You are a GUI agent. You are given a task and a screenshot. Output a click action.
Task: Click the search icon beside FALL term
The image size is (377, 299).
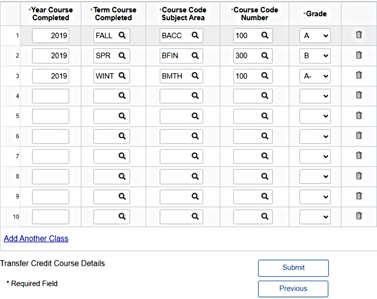coord(122,36)
